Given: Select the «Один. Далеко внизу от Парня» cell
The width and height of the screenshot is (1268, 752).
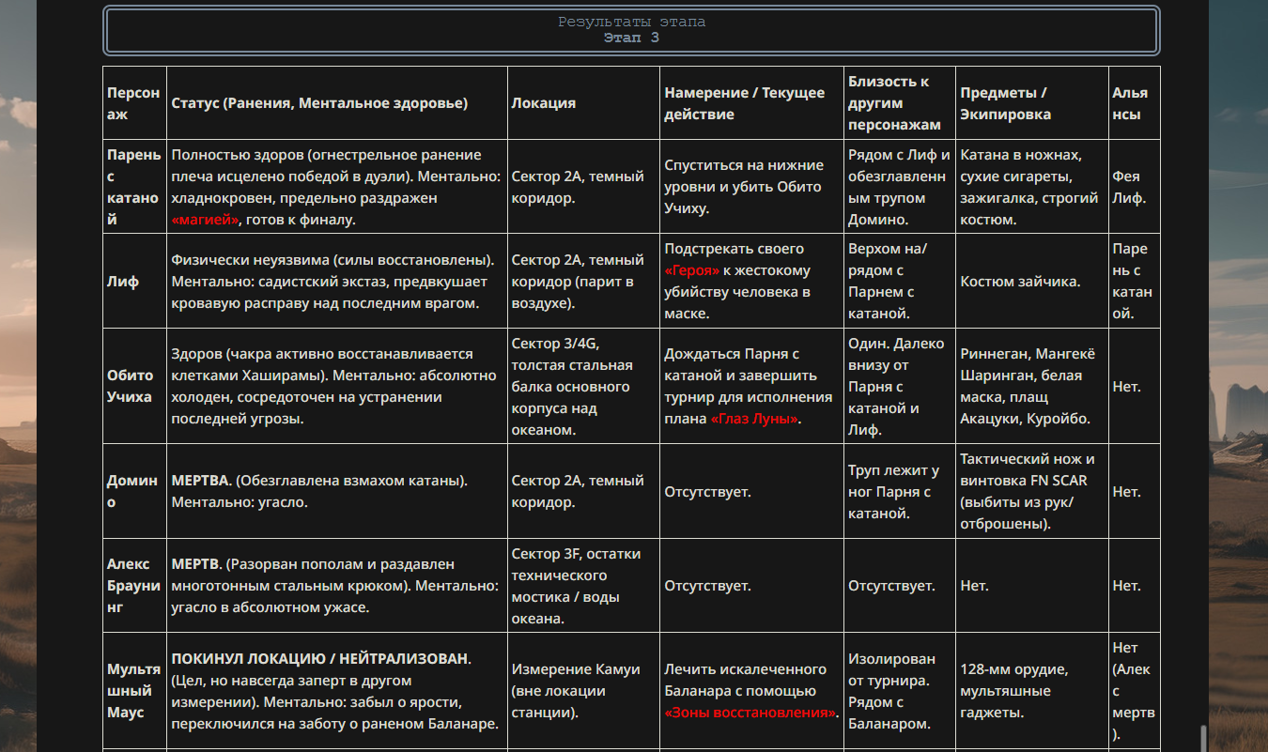Looking at the screenshot, I should (900, 387).
